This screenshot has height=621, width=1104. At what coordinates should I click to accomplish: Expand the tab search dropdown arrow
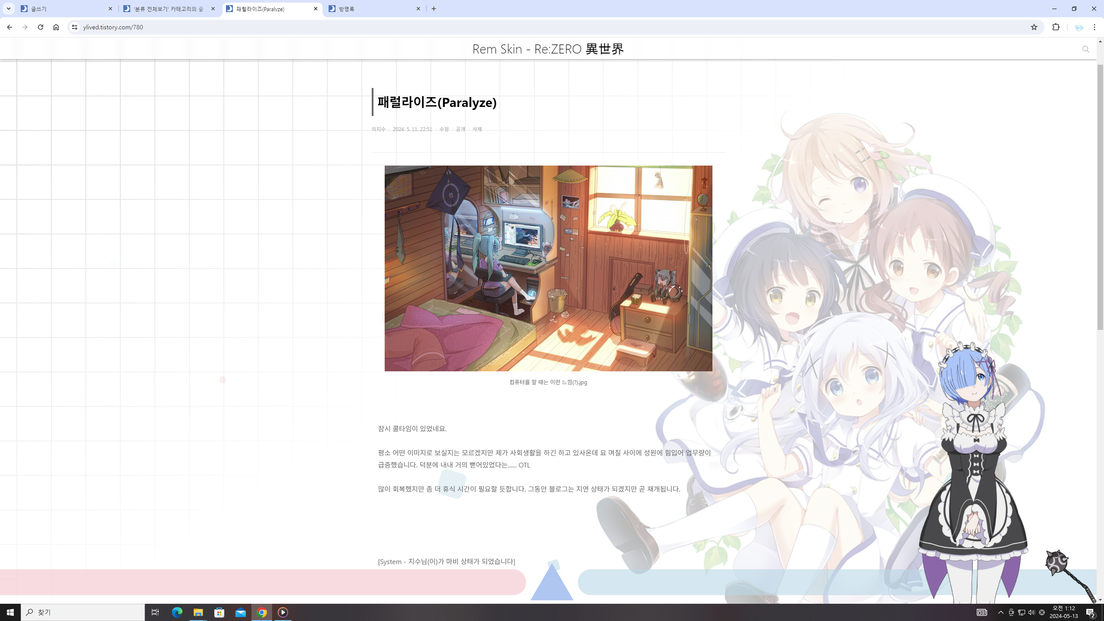[x=9, y=9]
